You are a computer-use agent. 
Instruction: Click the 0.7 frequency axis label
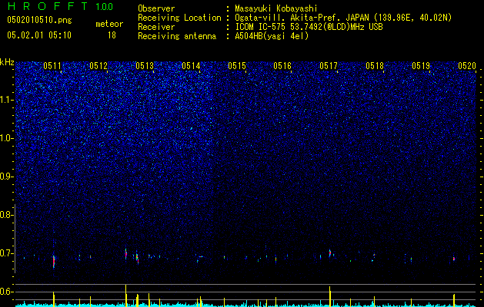[6, 253]
